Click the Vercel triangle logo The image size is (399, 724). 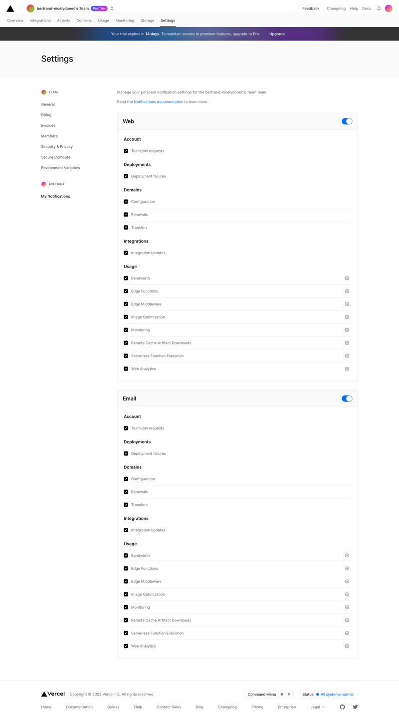pyautogui.click(x=10, y=8)
